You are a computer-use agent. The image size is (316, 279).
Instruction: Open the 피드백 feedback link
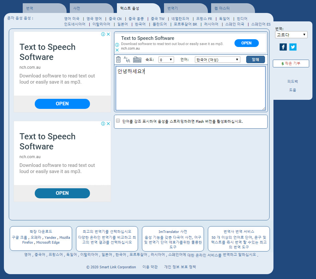point(292,81)
